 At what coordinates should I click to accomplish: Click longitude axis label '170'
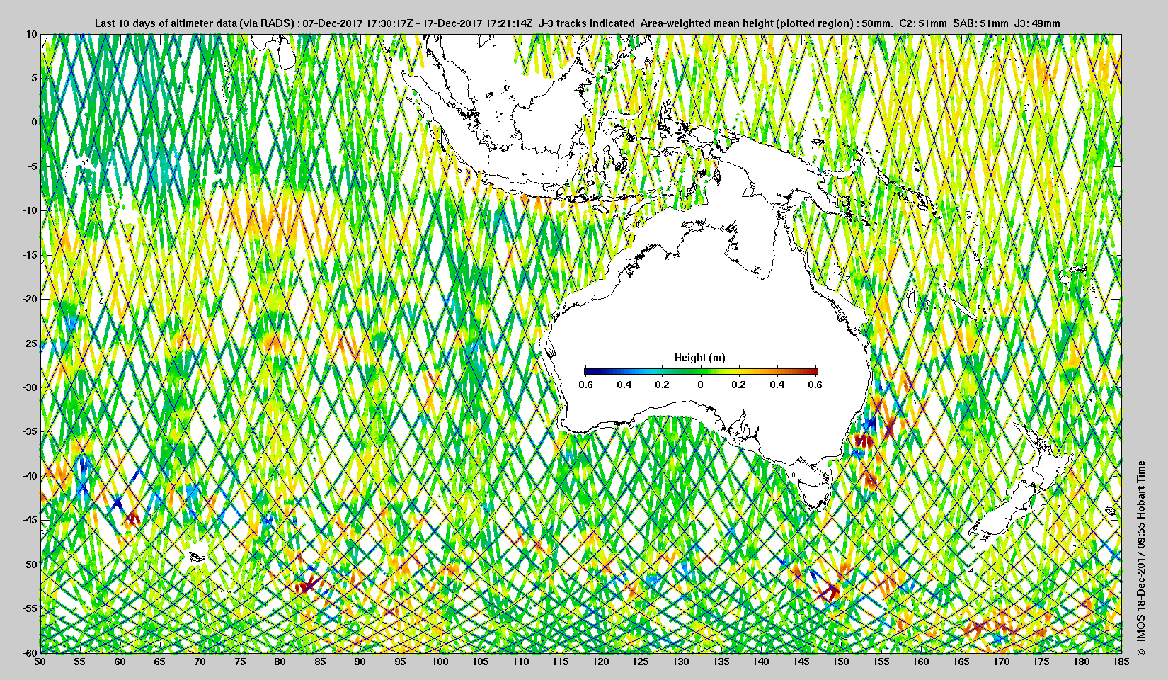click(x=1002, y=662)
